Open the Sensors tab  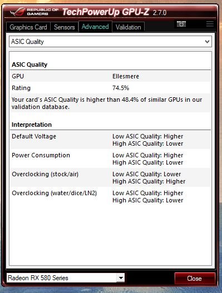pyautogui.click(x=65, y=27)
